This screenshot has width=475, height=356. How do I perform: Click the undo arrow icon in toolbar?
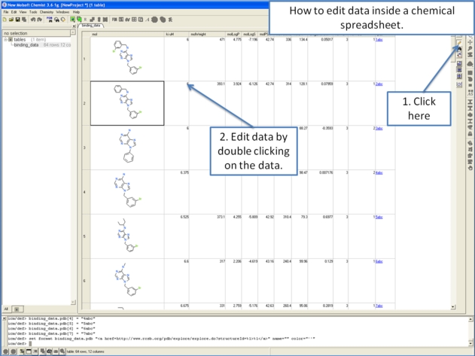pyautogui.click(x=33, y=20)
